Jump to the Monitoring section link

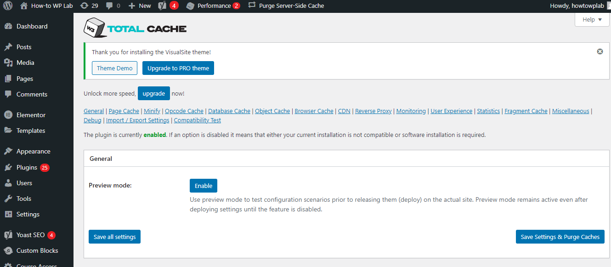tap(411, 111)
